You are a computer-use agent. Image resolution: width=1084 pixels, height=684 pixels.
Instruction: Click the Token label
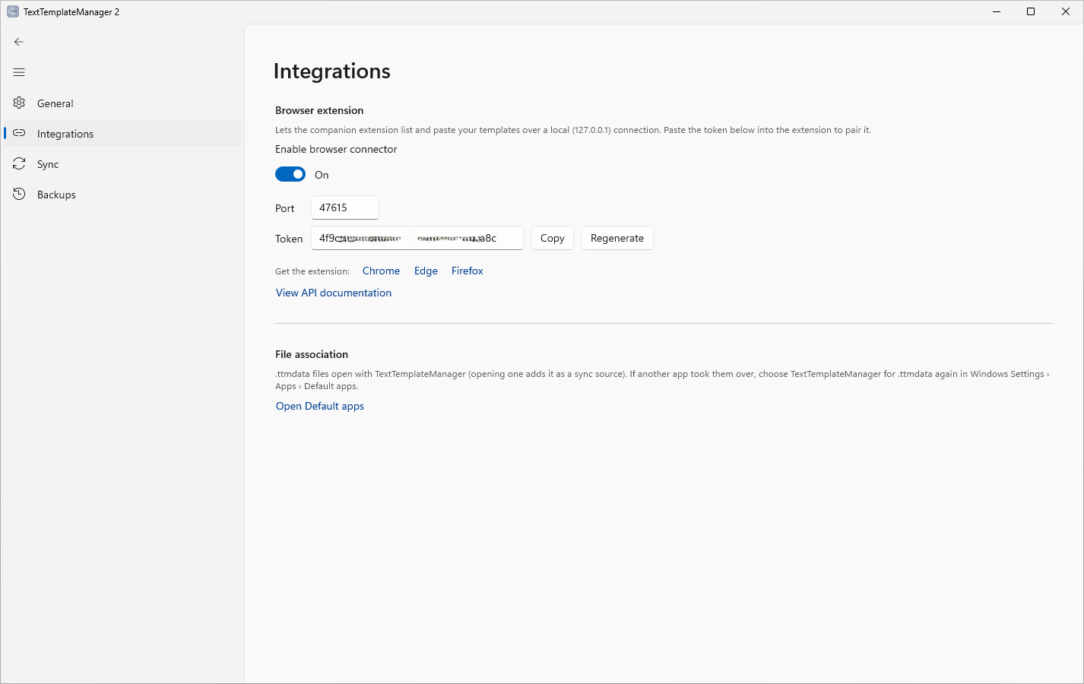289,239
